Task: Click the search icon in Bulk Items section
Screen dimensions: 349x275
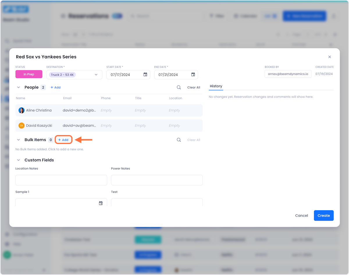Action: [179, 140]
